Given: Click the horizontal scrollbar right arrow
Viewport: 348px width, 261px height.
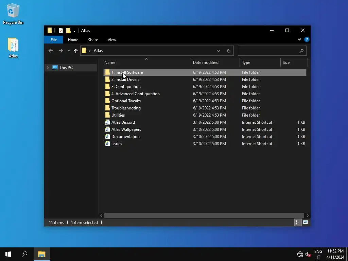Looking at the screenshot, I should tap(308, 215).
